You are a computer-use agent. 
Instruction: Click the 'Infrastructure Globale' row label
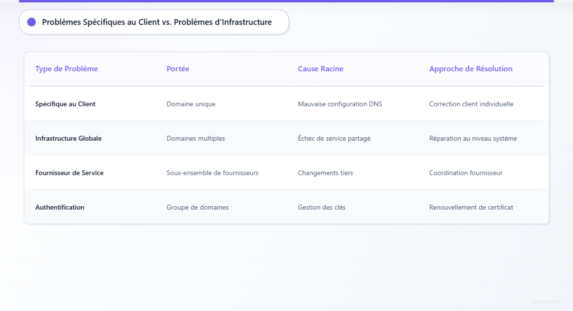(68, 138)
